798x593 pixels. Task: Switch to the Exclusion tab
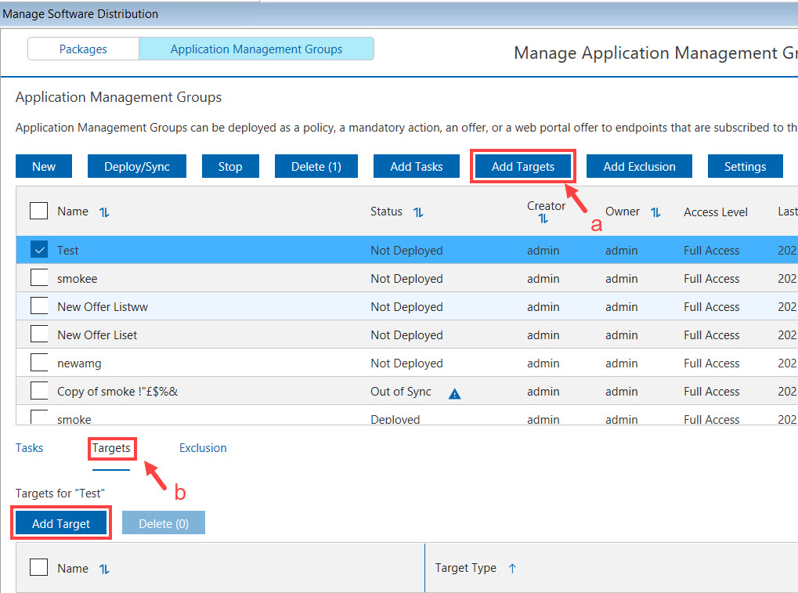coord(203,448)
